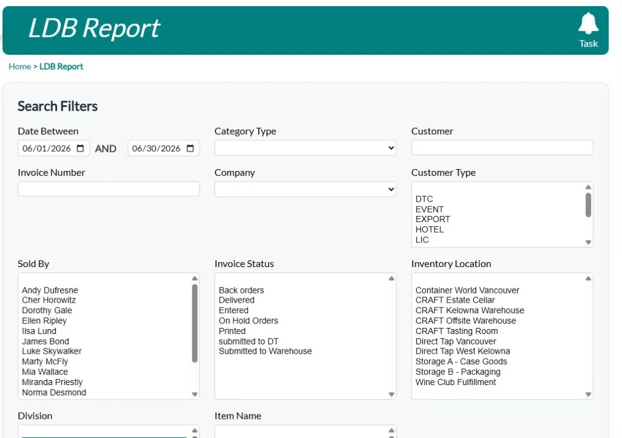Click Division list scroll-up arrow

click(x=195, y=431)
